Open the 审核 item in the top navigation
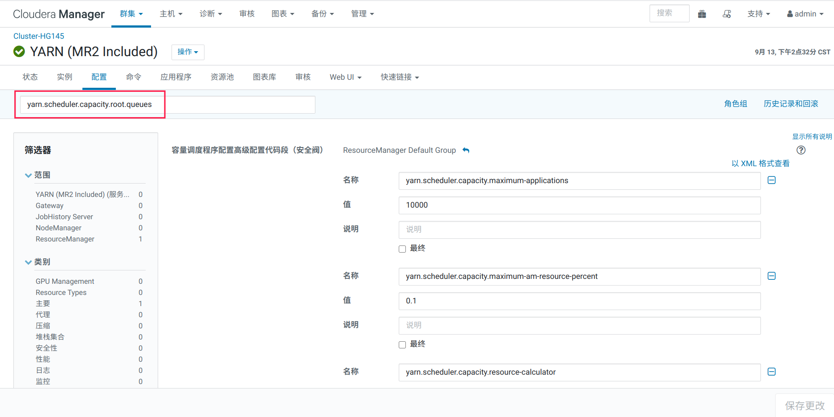 247,14
